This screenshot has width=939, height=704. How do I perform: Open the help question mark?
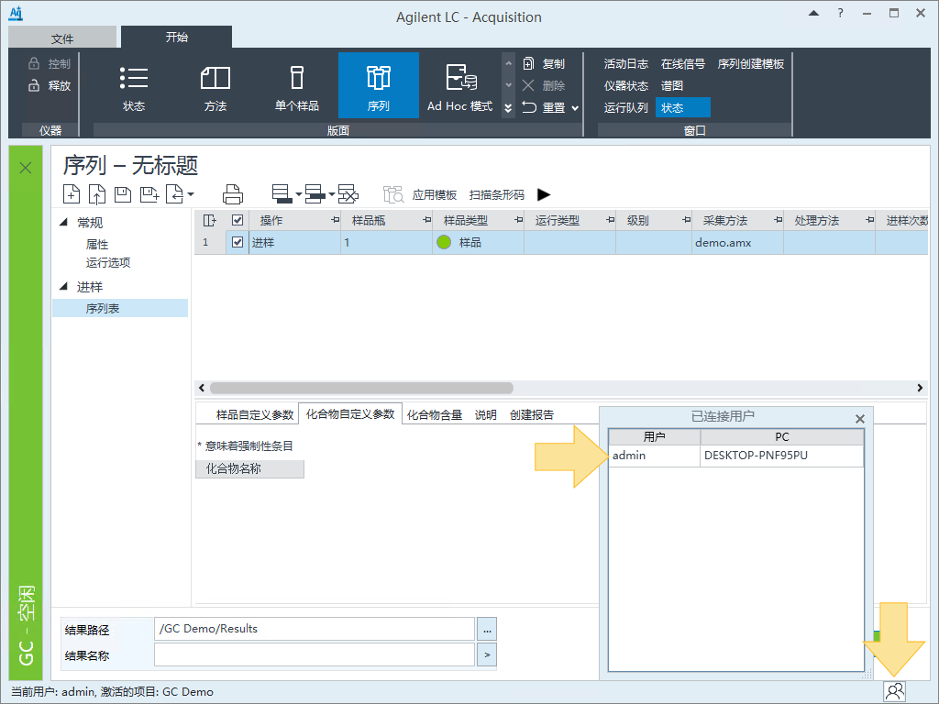coord(841,13)
